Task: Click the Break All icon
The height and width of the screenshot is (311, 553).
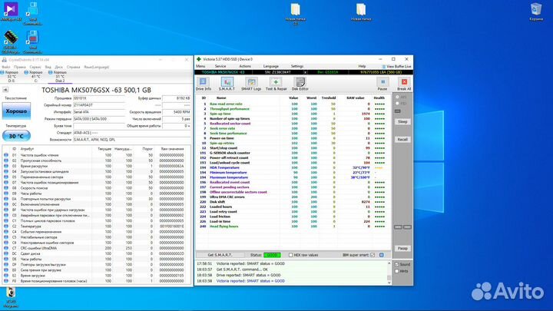Action: (x=404, y=84)
